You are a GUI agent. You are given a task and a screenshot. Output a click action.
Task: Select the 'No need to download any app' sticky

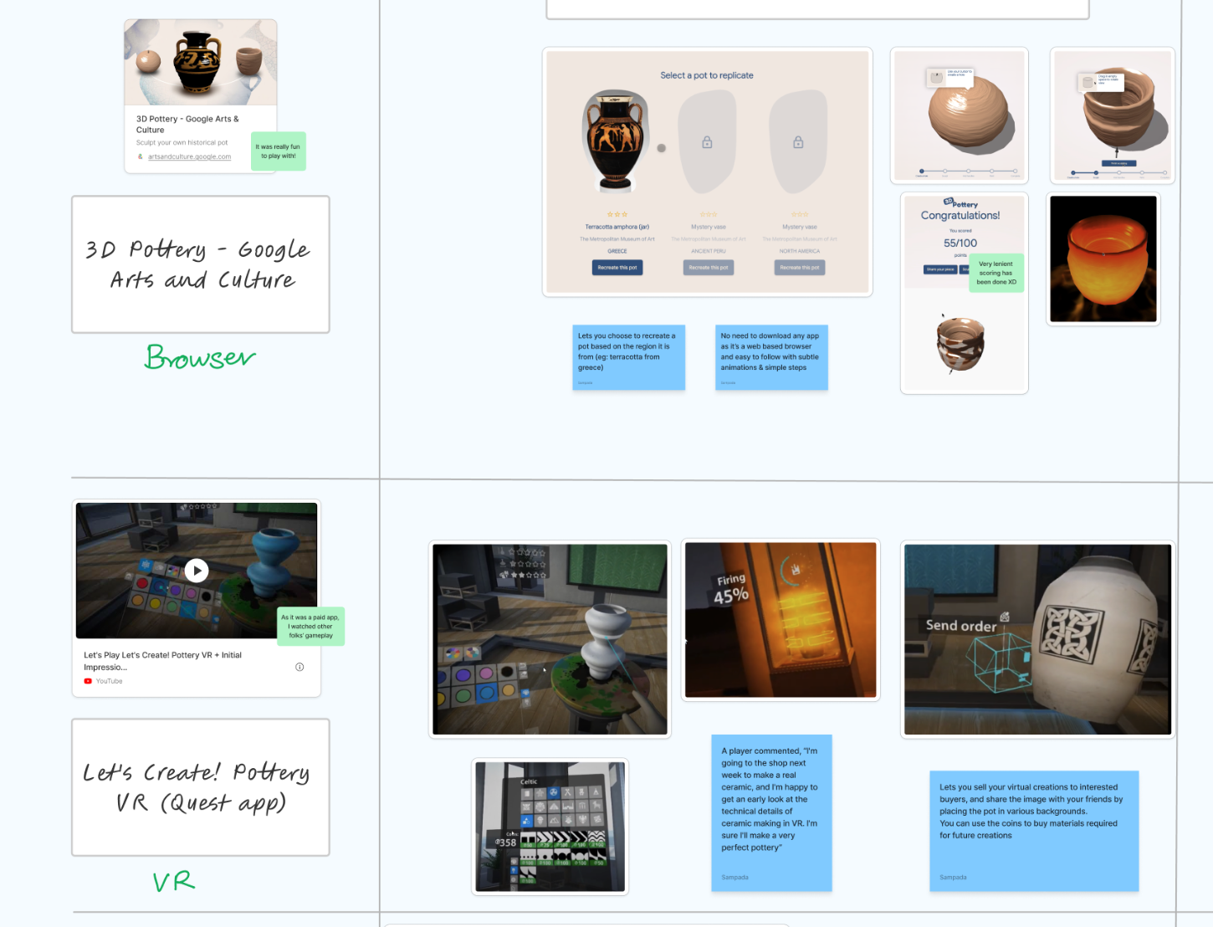(771, 357)
